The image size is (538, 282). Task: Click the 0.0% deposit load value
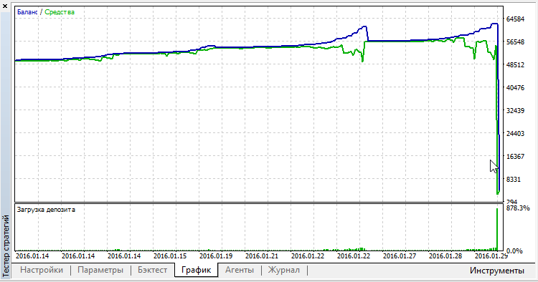[x=514, y=251]
